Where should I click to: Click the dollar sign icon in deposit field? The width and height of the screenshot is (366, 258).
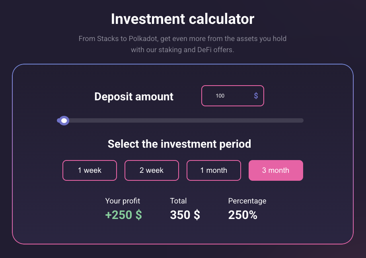(256, 96)
